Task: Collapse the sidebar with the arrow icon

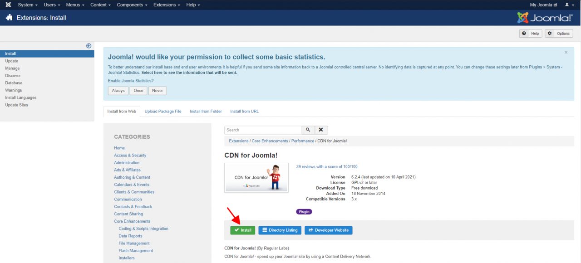Action: click(89, 46)
